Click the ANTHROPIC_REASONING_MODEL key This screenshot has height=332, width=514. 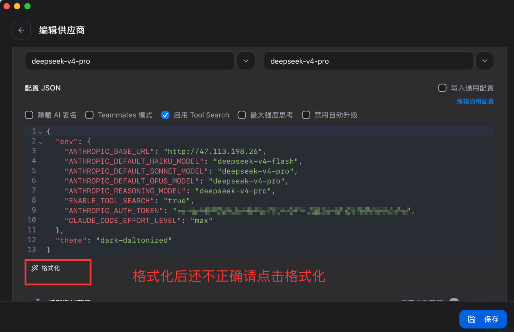(125, 191)
